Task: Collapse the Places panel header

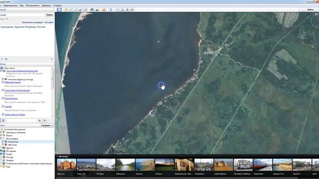Action: point(27,64)
